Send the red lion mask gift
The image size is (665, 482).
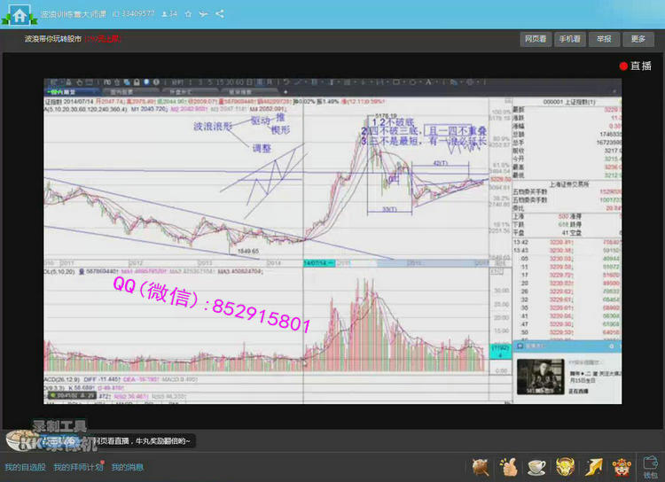pos(622,465)
